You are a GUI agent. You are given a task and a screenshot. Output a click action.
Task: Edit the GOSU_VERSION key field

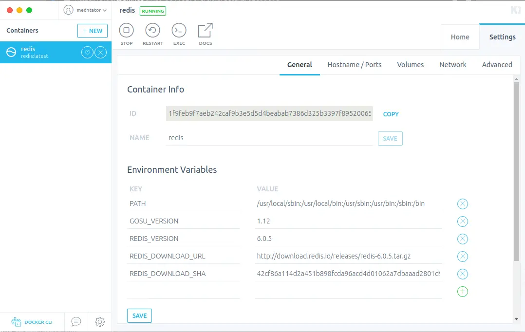coord(183,221)
